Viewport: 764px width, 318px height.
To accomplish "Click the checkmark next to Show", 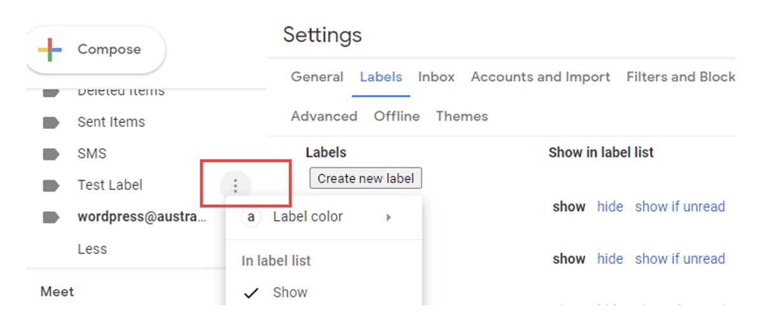I will click(251, 293).
